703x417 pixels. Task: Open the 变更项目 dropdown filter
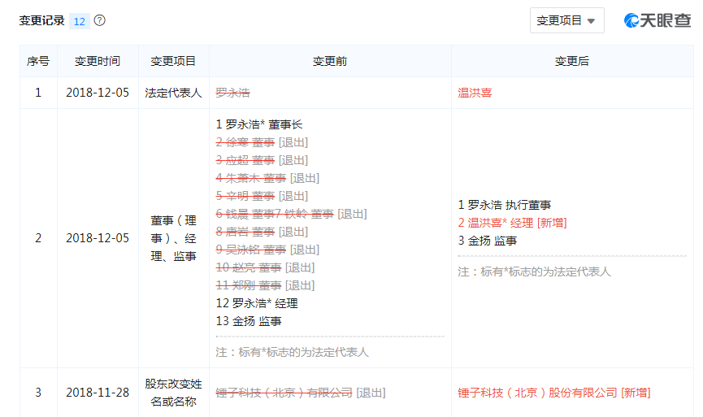point(566,20)
